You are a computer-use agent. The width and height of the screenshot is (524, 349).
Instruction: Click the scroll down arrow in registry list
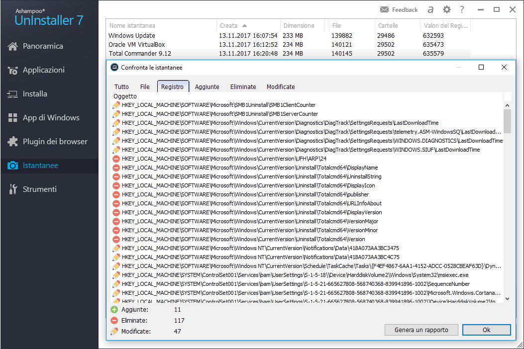(507, 298)
